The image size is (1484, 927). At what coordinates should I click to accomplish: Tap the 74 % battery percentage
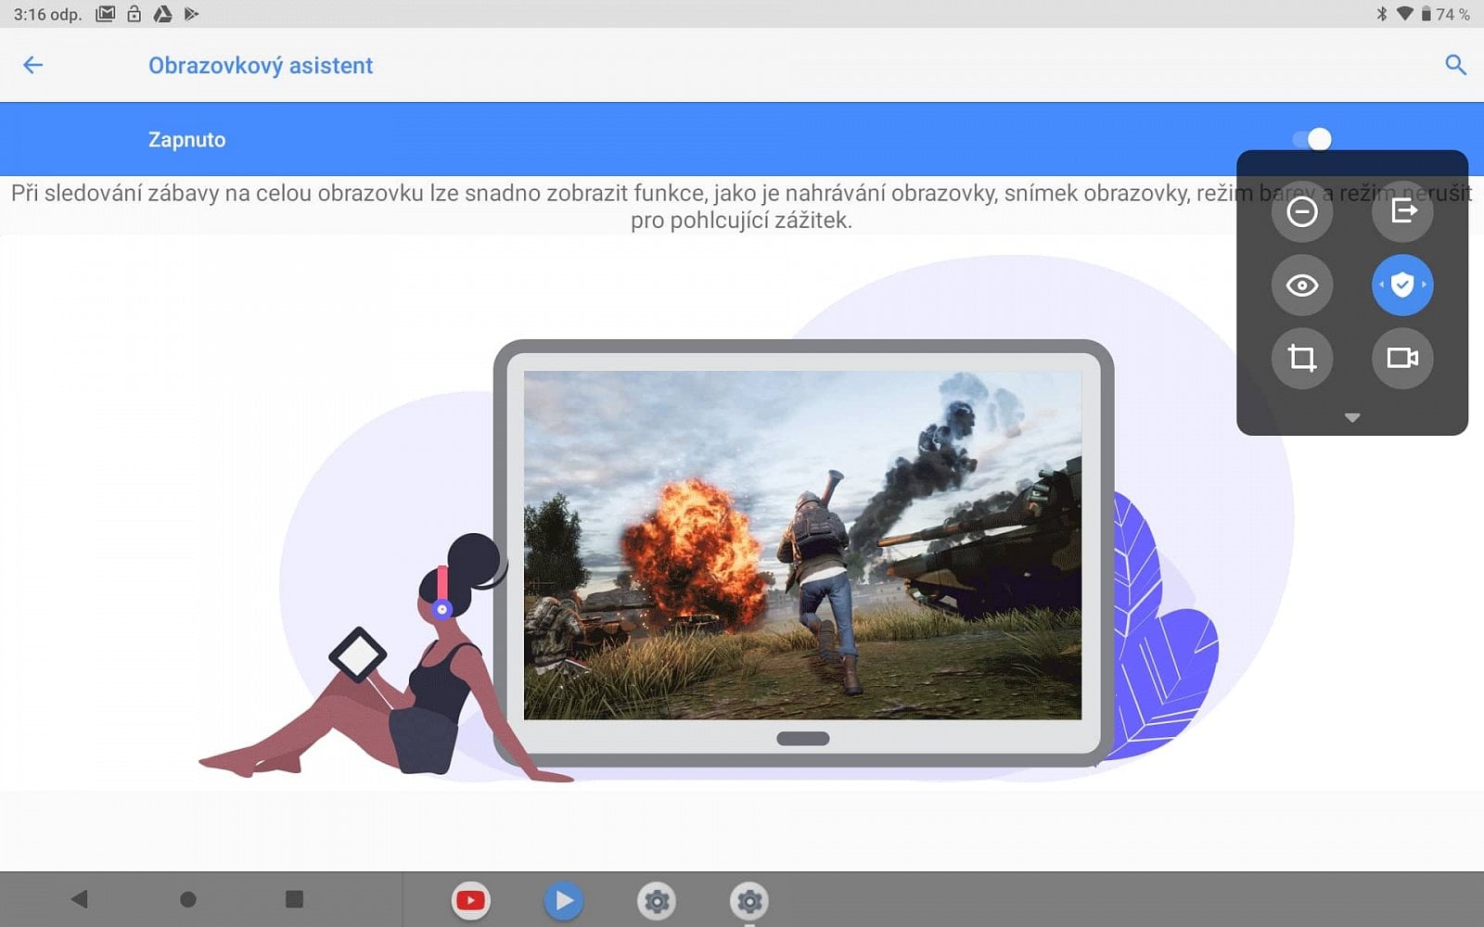(1452, 14)
